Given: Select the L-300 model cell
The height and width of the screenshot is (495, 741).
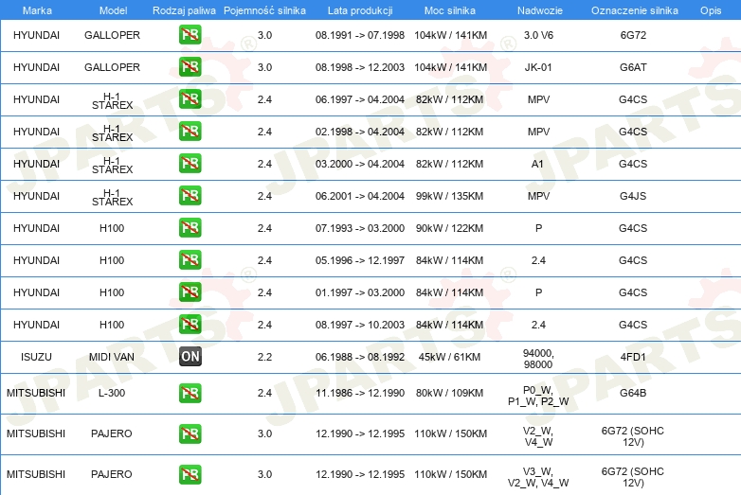Looking at the screenshot, I should (x=112, y=393).
